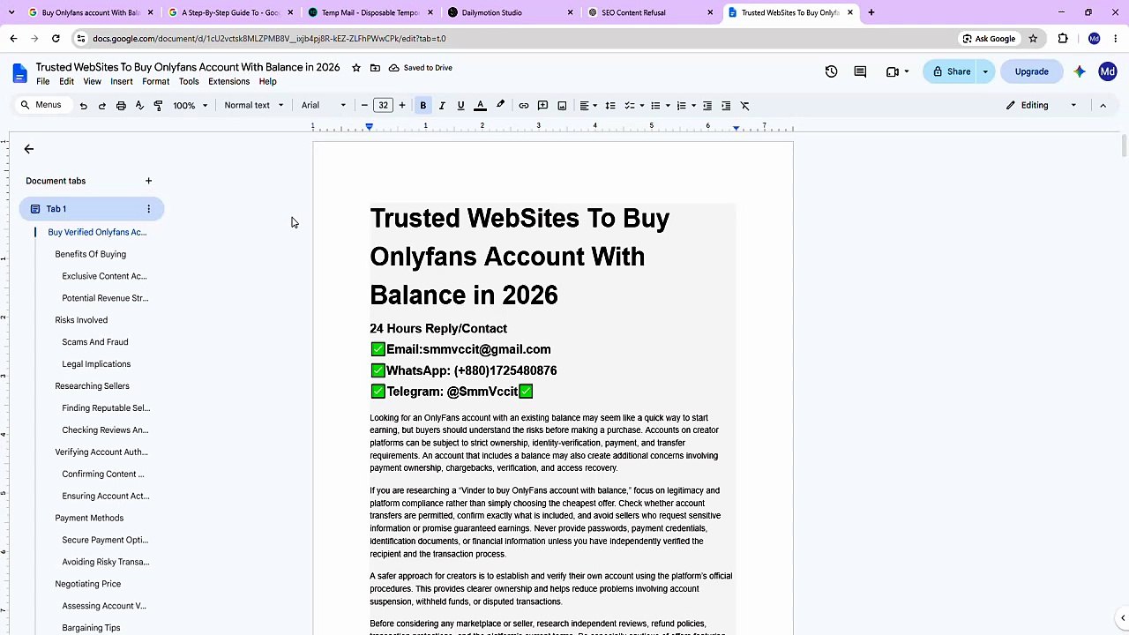Viewport: 1129px width, 635px height.
Task: Bookmark this page with star icon
Action: [1033, 39]
